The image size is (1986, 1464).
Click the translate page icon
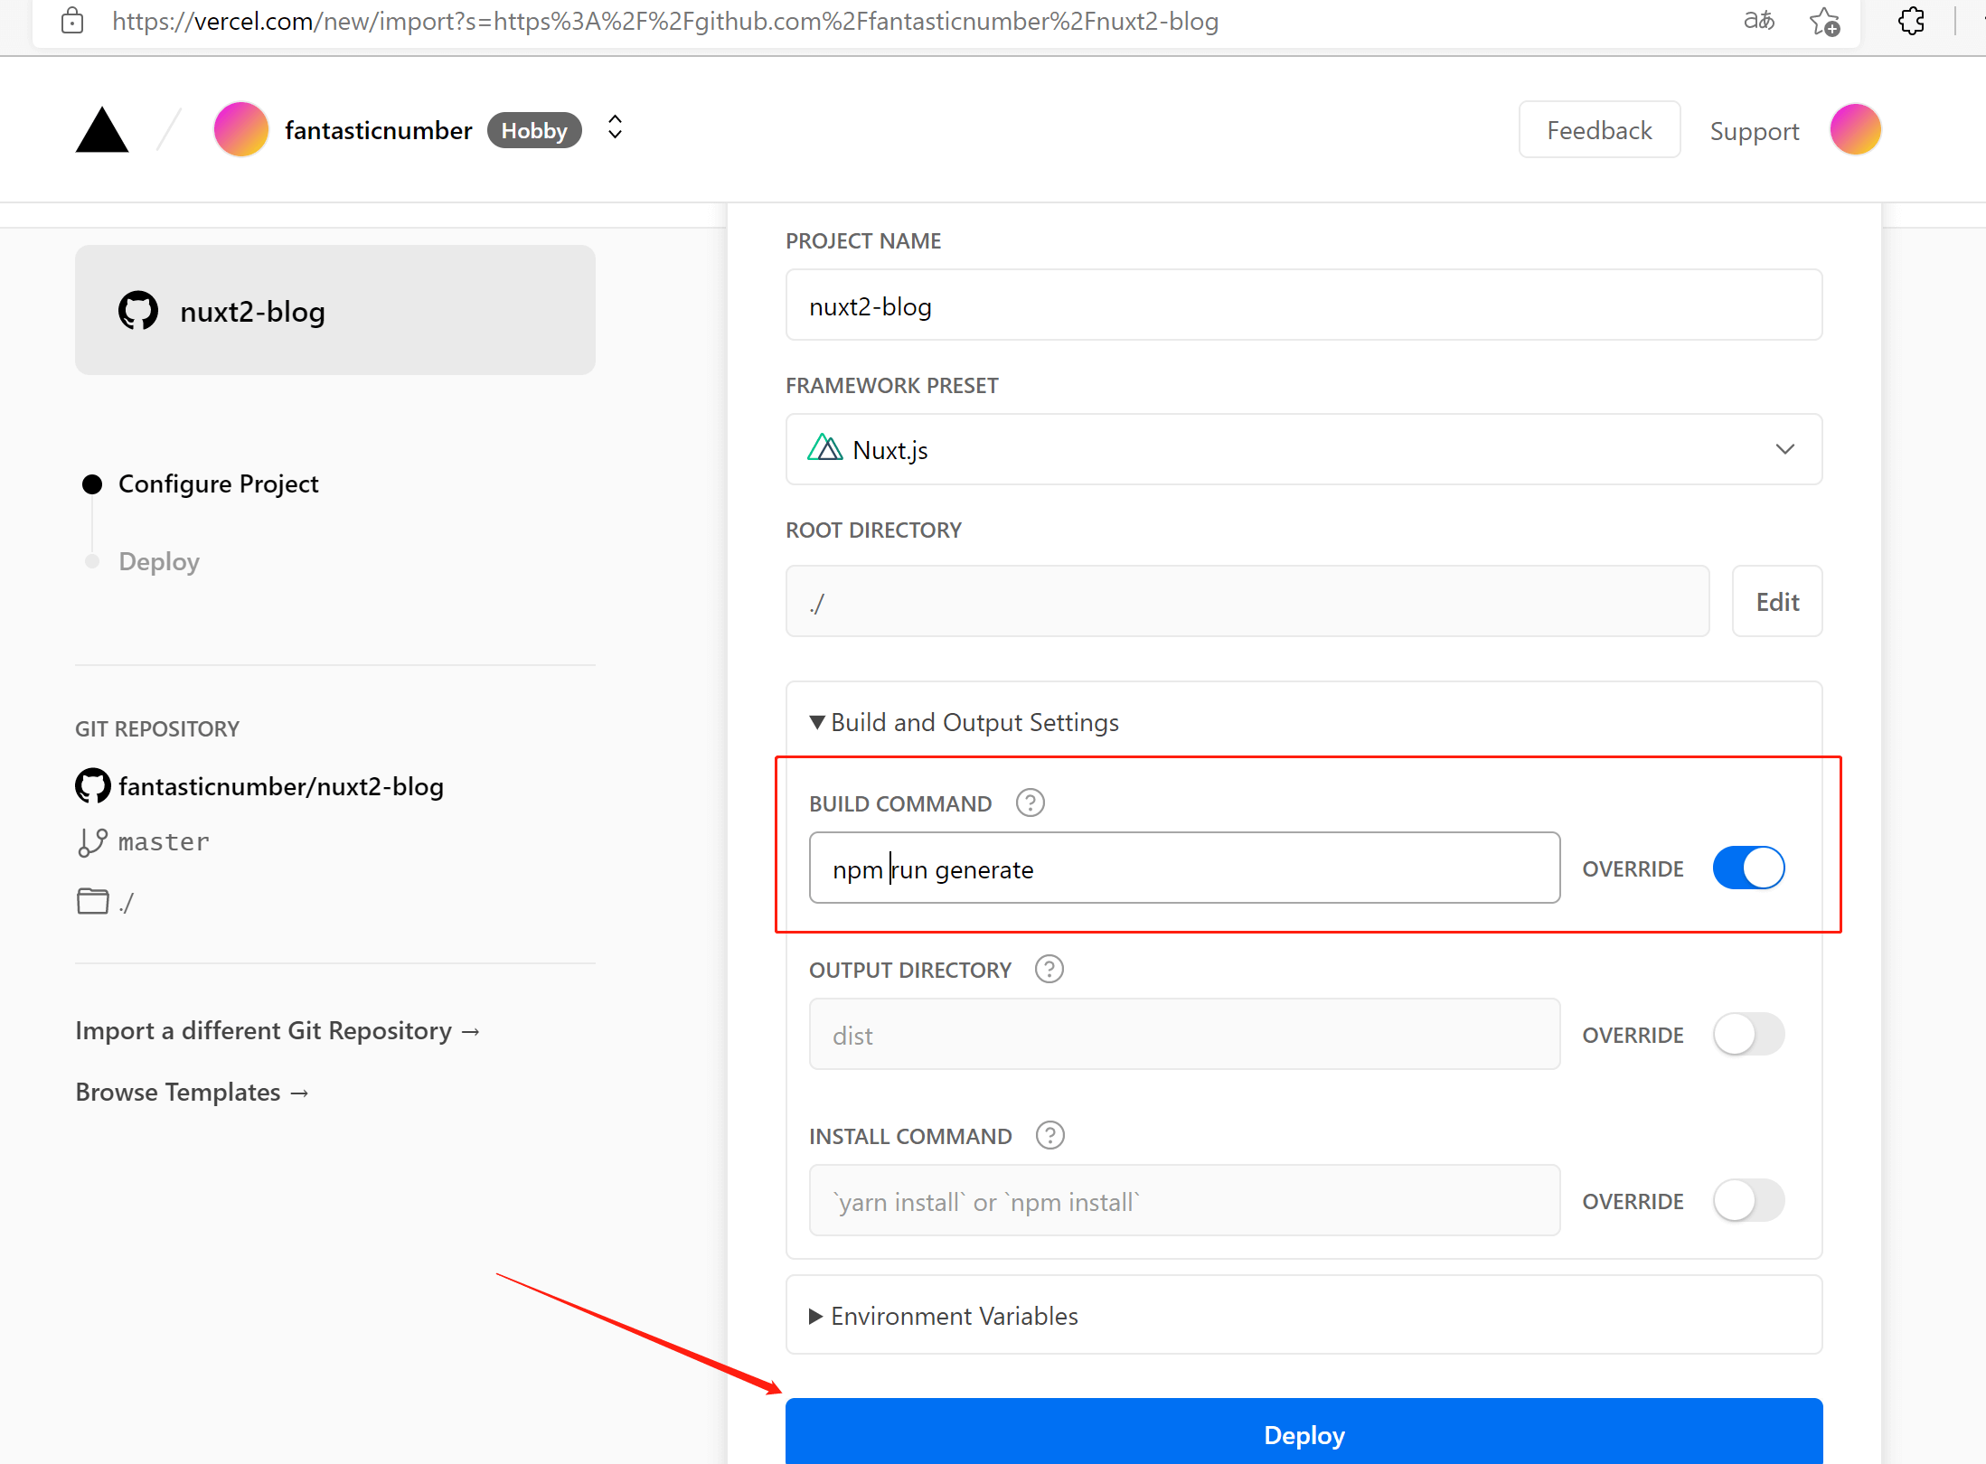pyautogui.click(x=1758, y=21)
